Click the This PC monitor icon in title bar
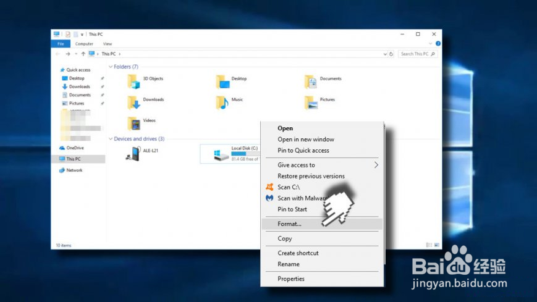 click(56, 34)
